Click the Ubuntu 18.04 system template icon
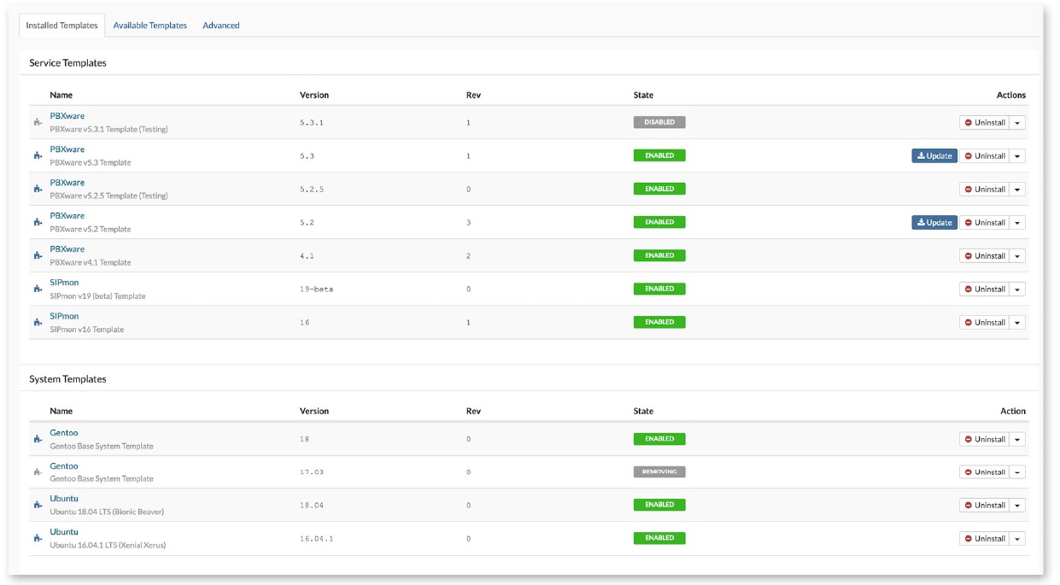The image size is (1060, 585). click(x=37, y=504)
